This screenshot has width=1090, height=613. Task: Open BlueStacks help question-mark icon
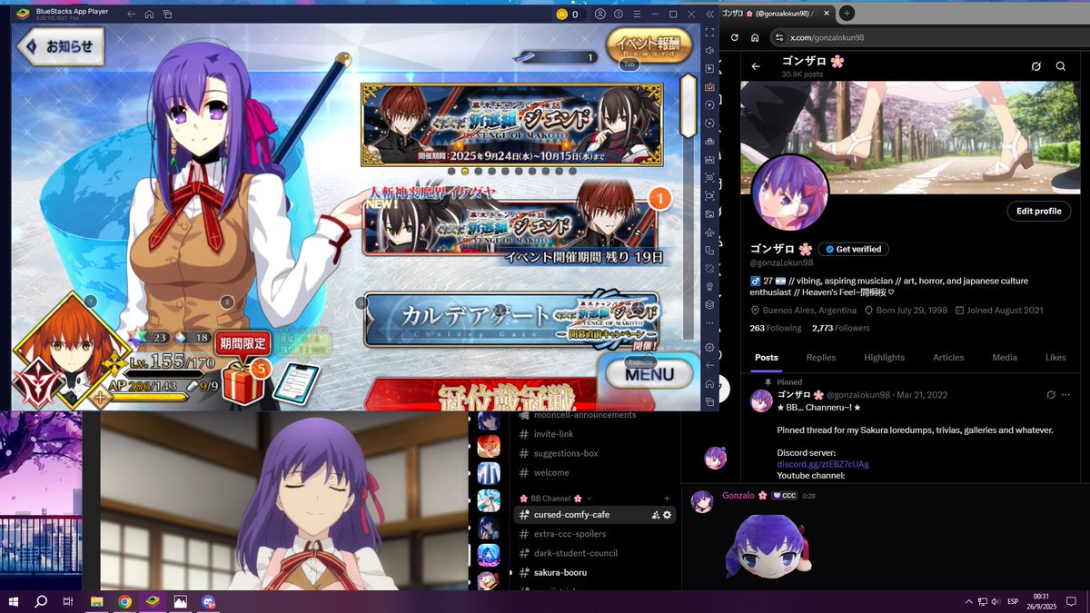coord(617,14)
